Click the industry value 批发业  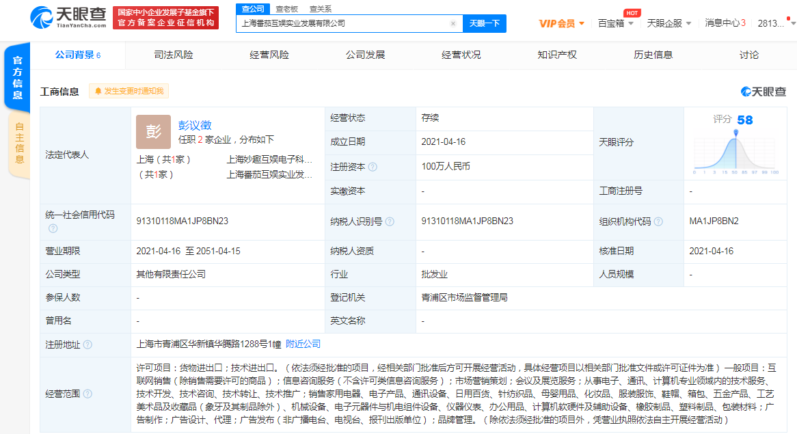click(434, 275)
